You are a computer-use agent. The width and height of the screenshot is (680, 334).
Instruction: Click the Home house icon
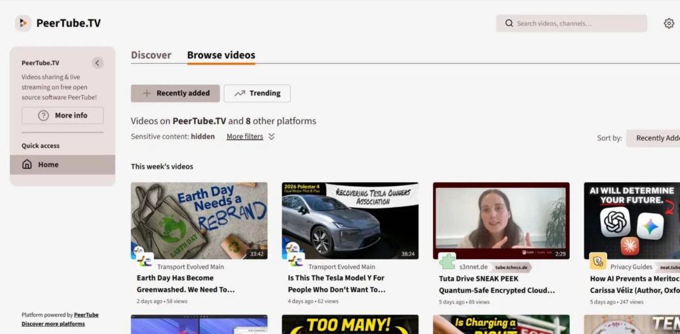click(27, 165)
